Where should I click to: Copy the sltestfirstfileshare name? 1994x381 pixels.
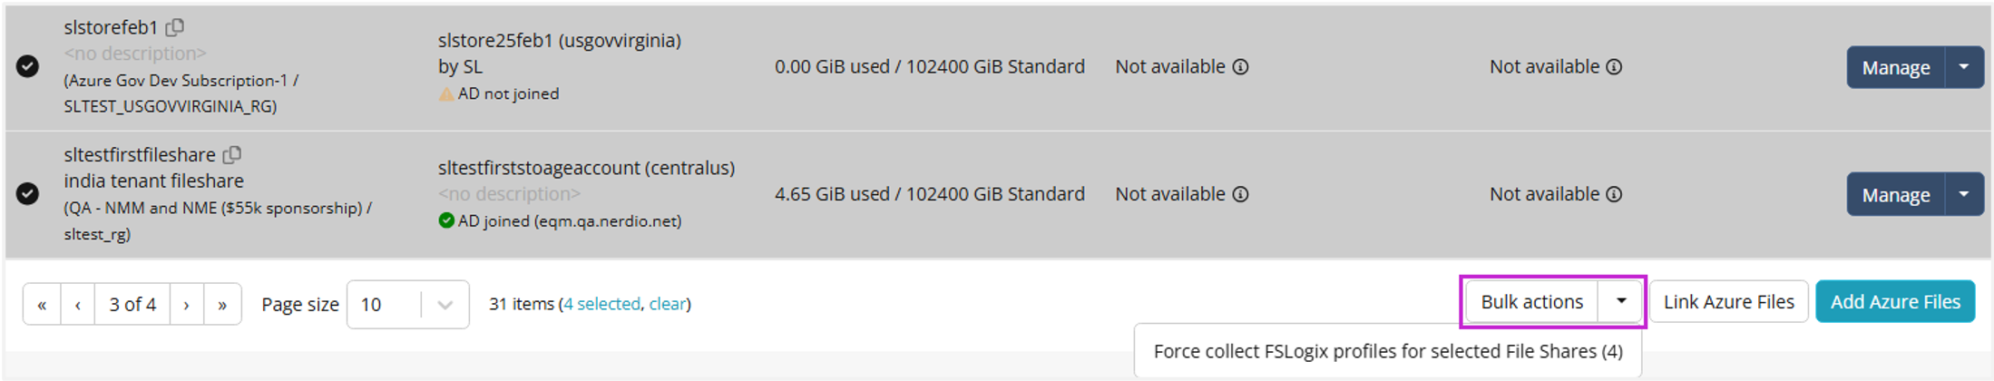tap(232, 155)
